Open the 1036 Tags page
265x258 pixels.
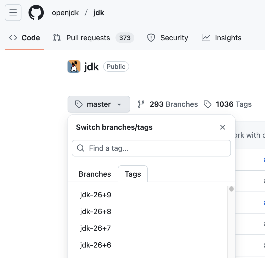233,104
